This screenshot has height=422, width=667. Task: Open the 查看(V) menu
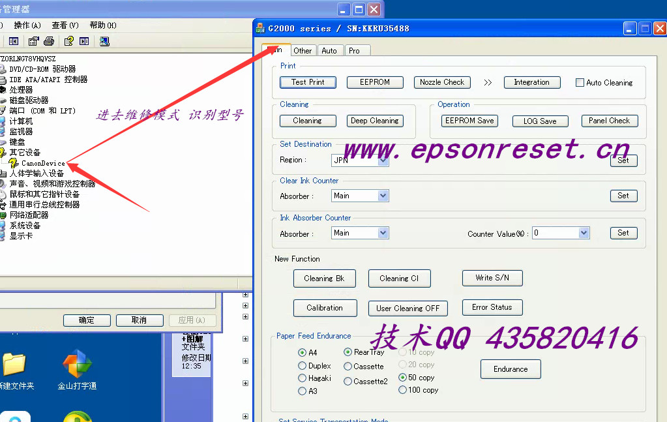point(65,25)
